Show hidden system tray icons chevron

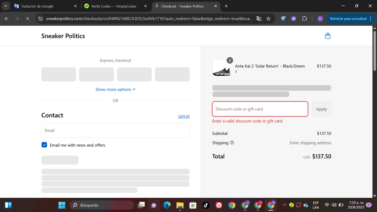coord(285,205)
